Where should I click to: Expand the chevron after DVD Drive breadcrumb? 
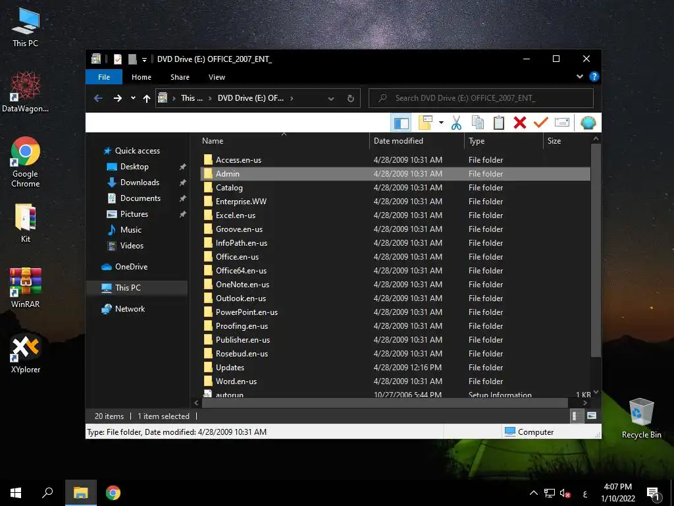pyautogui.click(x=292, y=98)
